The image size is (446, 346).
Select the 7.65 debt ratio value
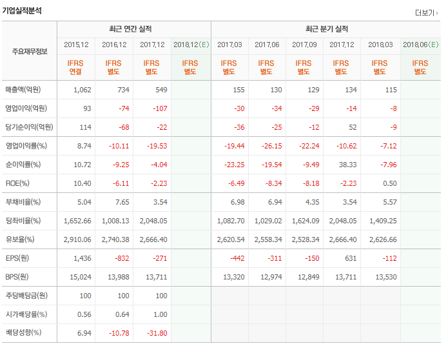point(122,202)
